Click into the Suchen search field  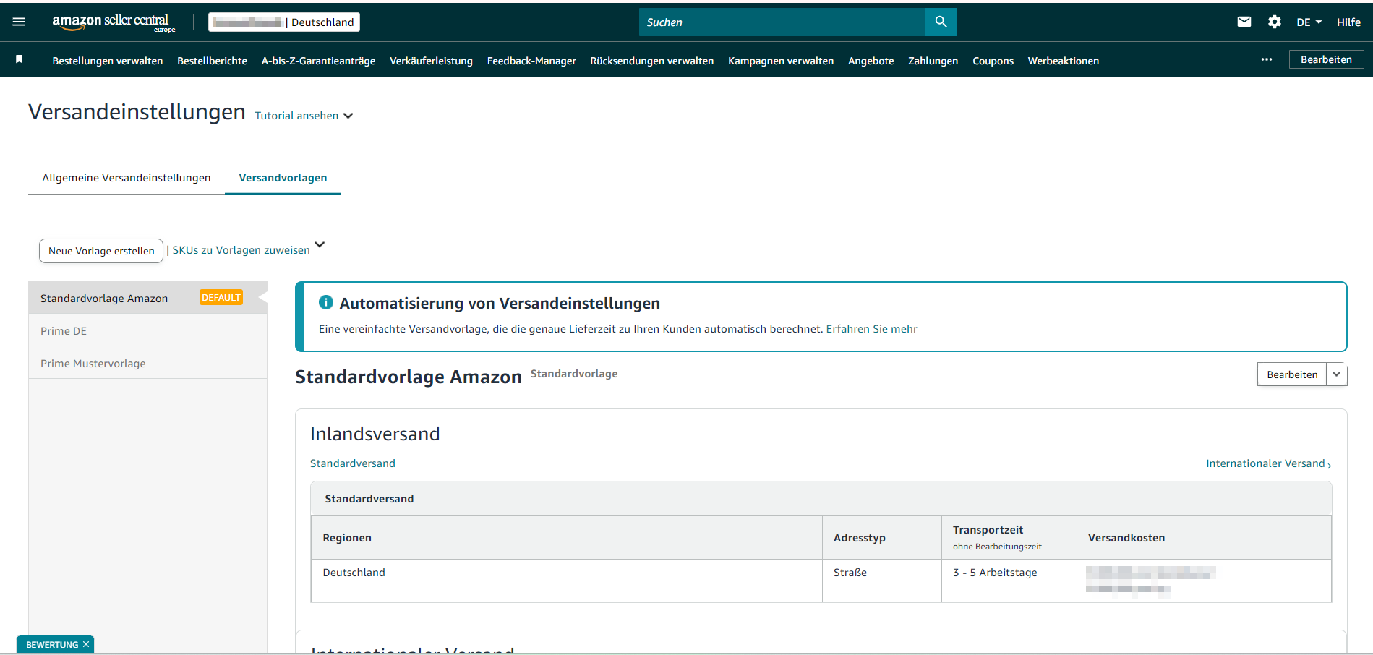pyautogui.click(x=781, y=22)
